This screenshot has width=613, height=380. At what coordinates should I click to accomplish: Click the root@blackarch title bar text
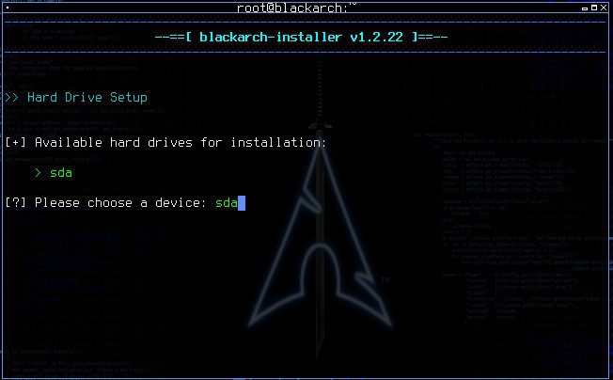click(x=297, y=8)
